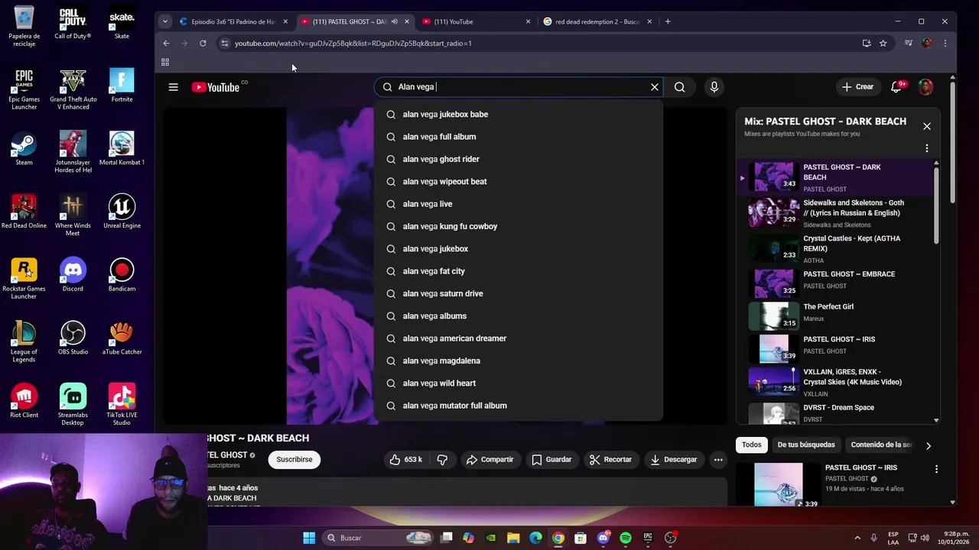Switch to the red dead redemption 2 tab

coord(597,21)
